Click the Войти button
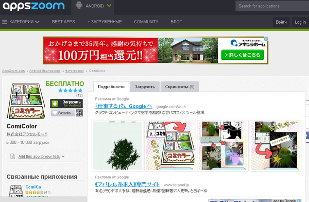 (x=281, y=22)
